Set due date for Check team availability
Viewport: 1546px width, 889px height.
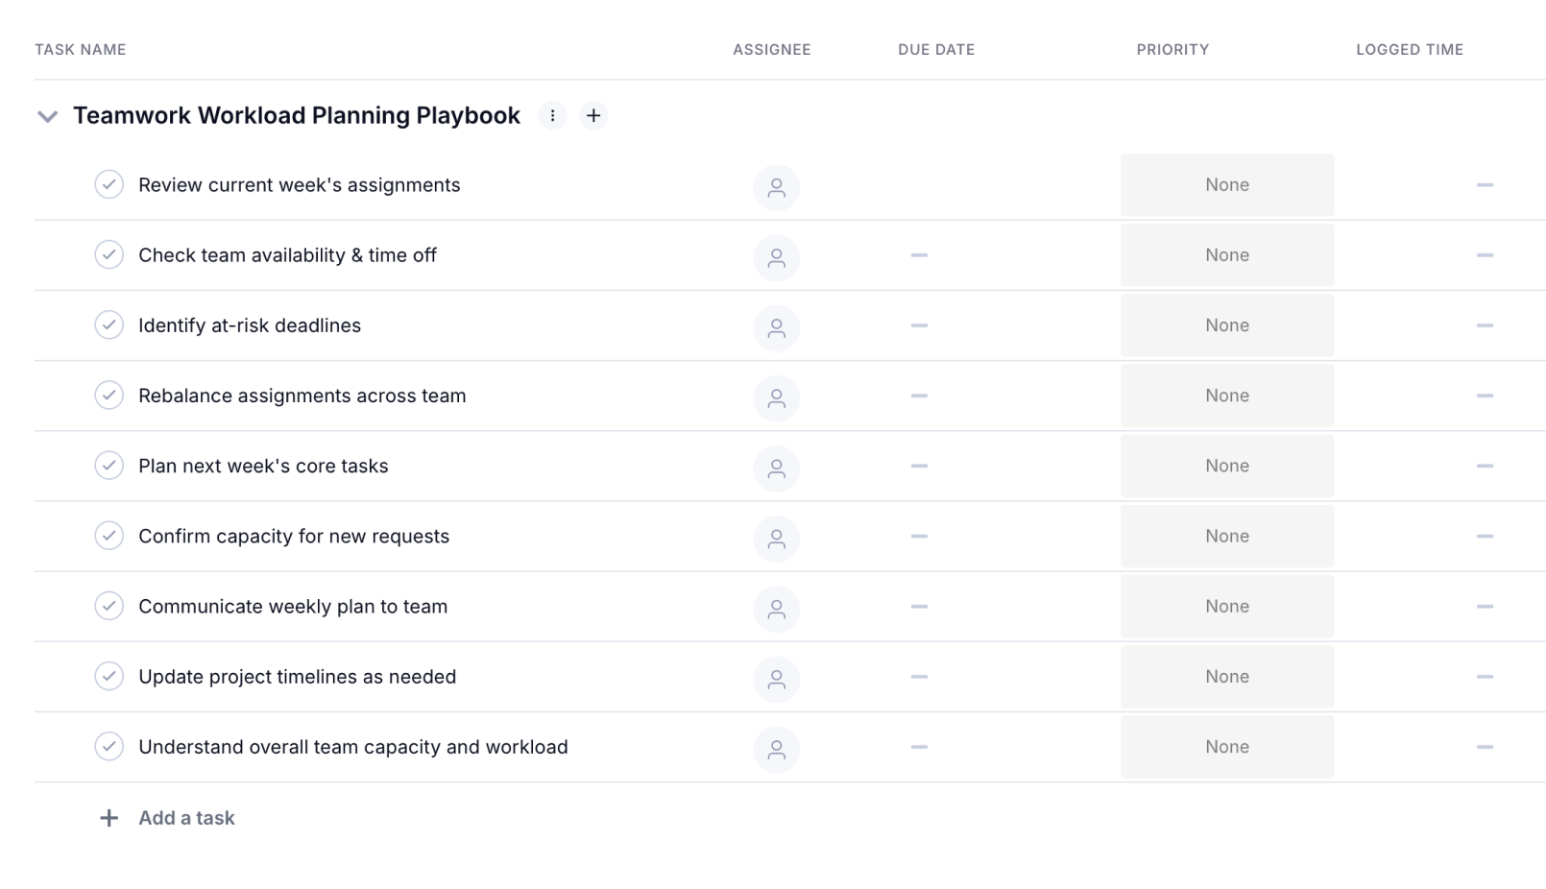point(919,255)
